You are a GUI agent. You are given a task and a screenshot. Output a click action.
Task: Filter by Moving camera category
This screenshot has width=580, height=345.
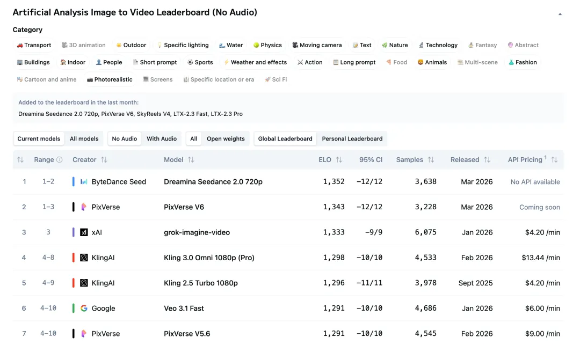coord(317,45)
